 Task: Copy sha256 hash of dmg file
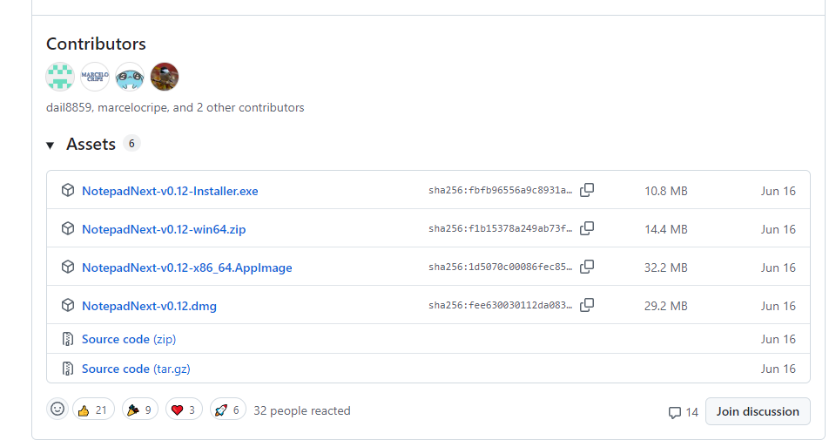587,306
